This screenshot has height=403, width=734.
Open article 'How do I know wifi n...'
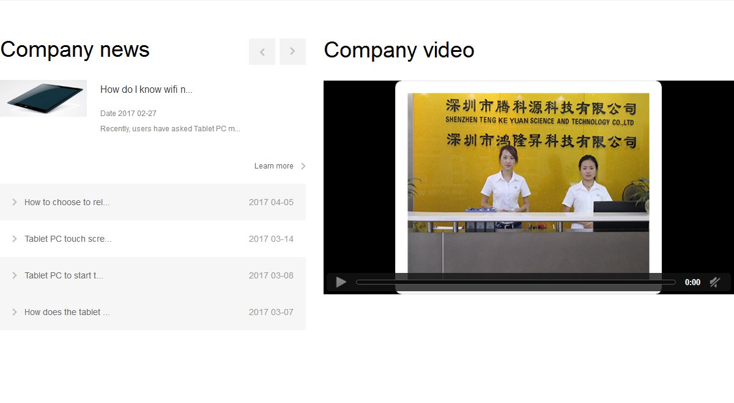(146, 89)
